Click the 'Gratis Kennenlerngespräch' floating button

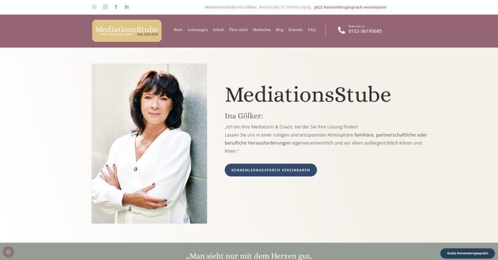(x=467, y=253)
